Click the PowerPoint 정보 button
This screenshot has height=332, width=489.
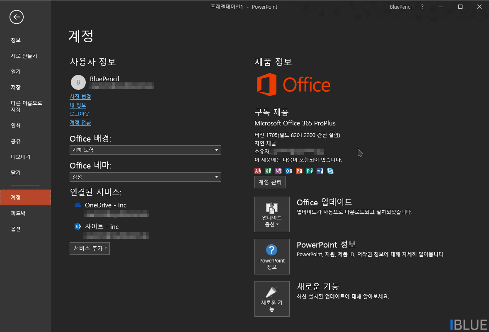point(272,257)
